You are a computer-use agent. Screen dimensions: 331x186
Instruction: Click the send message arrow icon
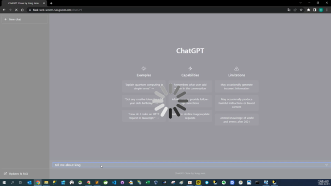(x=326, y=165)
